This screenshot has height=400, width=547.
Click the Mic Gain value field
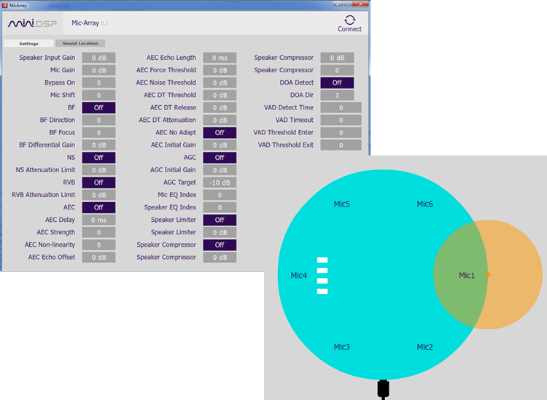pos(98,70)
